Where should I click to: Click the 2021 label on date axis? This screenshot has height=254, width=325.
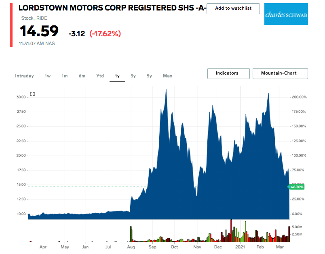click(x=240, y=247)
